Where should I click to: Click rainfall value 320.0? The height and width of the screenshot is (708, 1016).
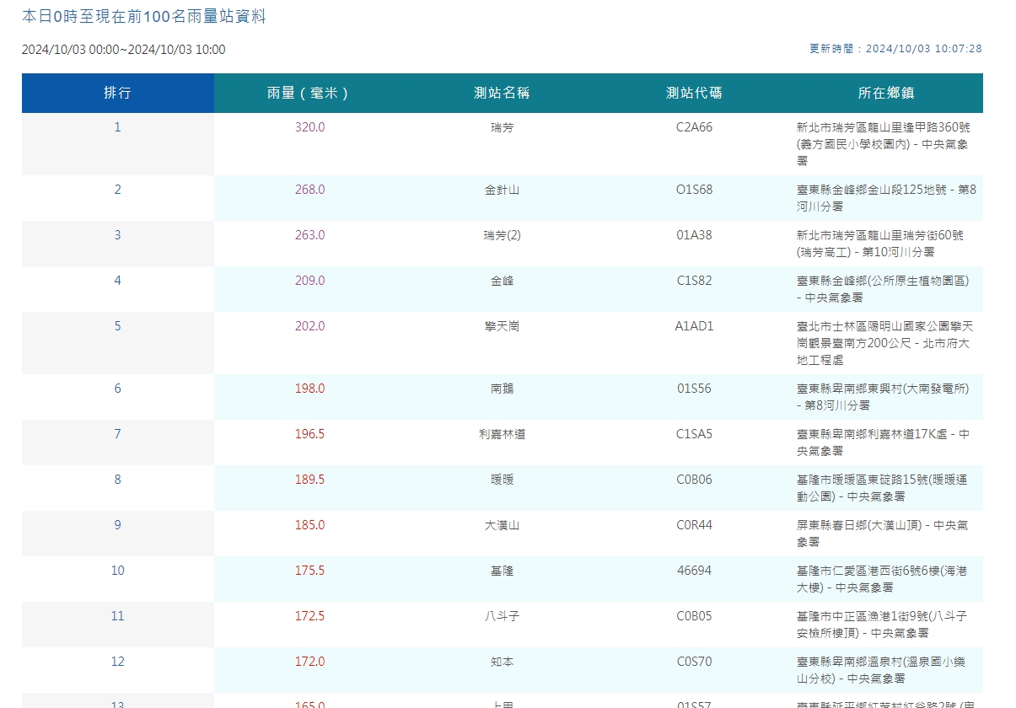point(309,127)
